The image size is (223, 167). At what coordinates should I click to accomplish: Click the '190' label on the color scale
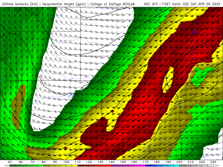pyautogui.click(x=168, y=162)
